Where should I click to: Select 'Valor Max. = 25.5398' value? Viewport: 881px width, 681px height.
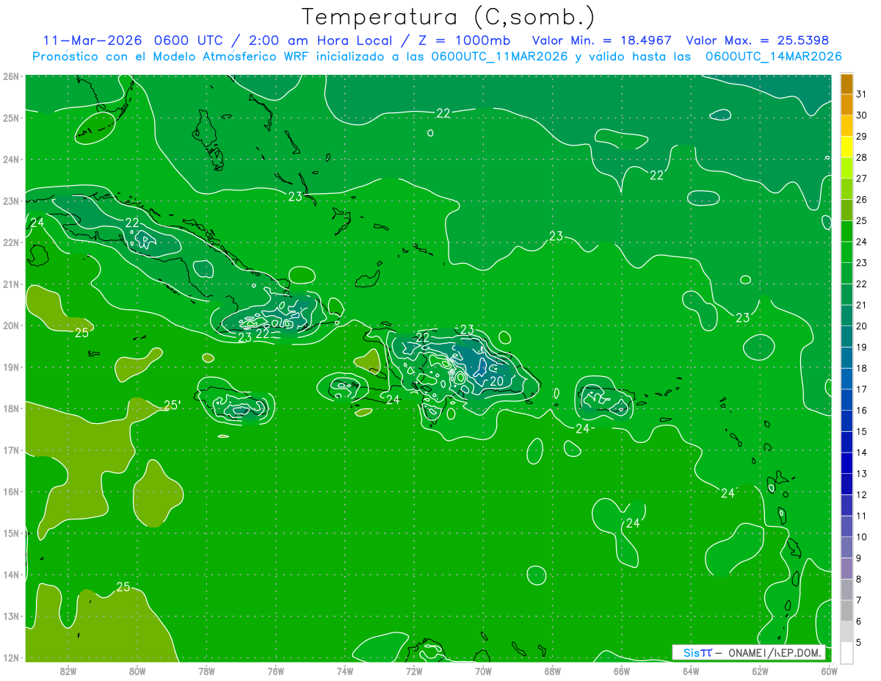tap(757, 40)
